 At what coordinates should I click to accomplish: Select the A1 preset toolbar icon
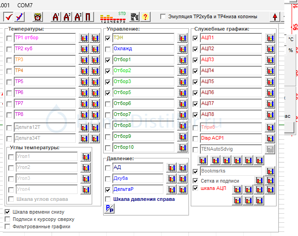click(56, 16)
